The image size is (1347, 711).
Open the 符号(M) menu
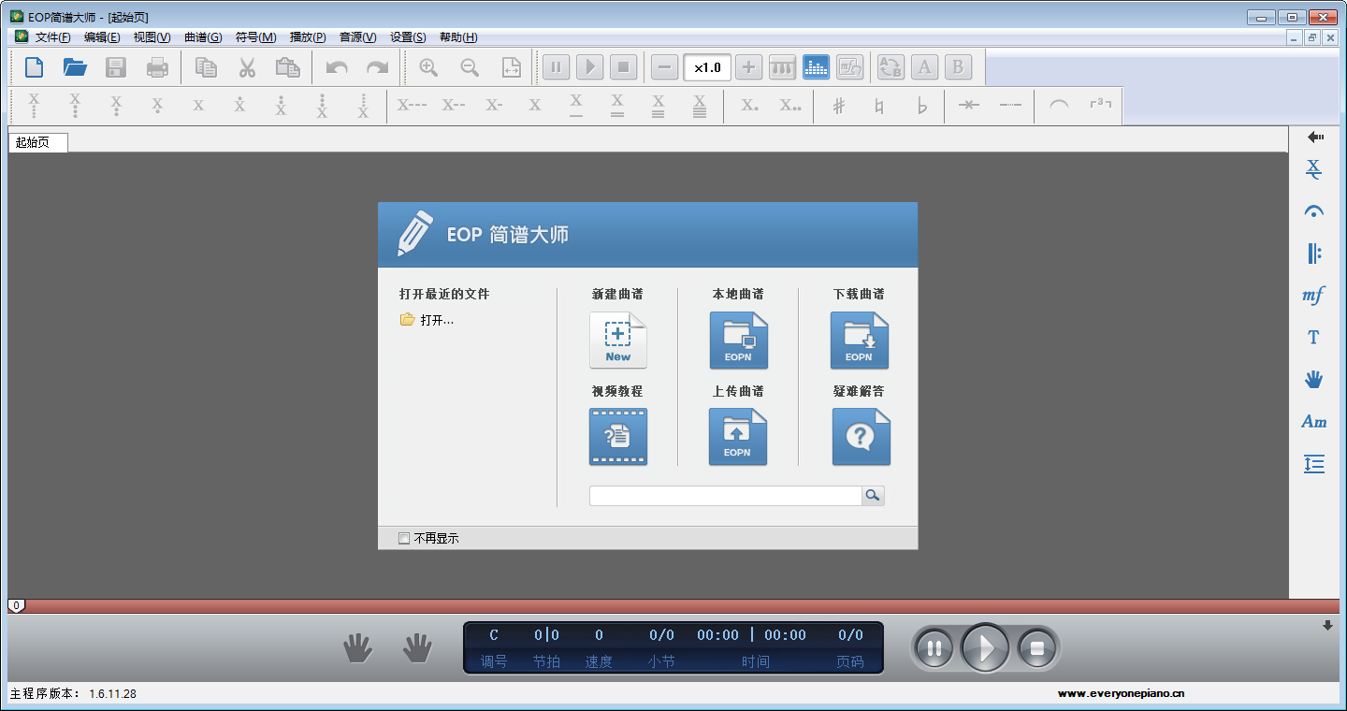tap(255, 37)
